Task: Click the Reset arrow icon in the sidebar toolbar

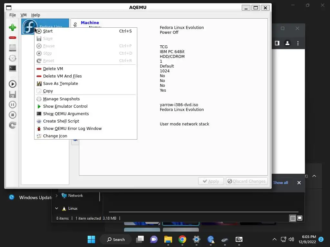Action: click(13, 125)
